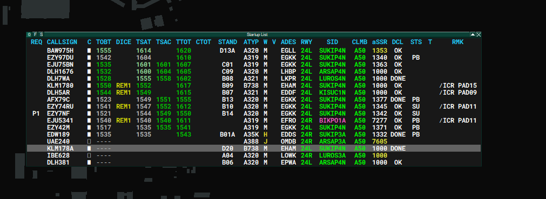Select highlighted callsign KLM178A
The height and width of the screenshot is (199, 546).
coord(60,148)
